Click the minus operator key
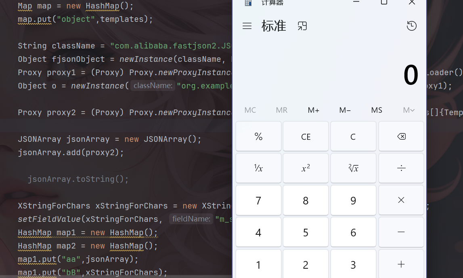 click(x=401, y=232)
